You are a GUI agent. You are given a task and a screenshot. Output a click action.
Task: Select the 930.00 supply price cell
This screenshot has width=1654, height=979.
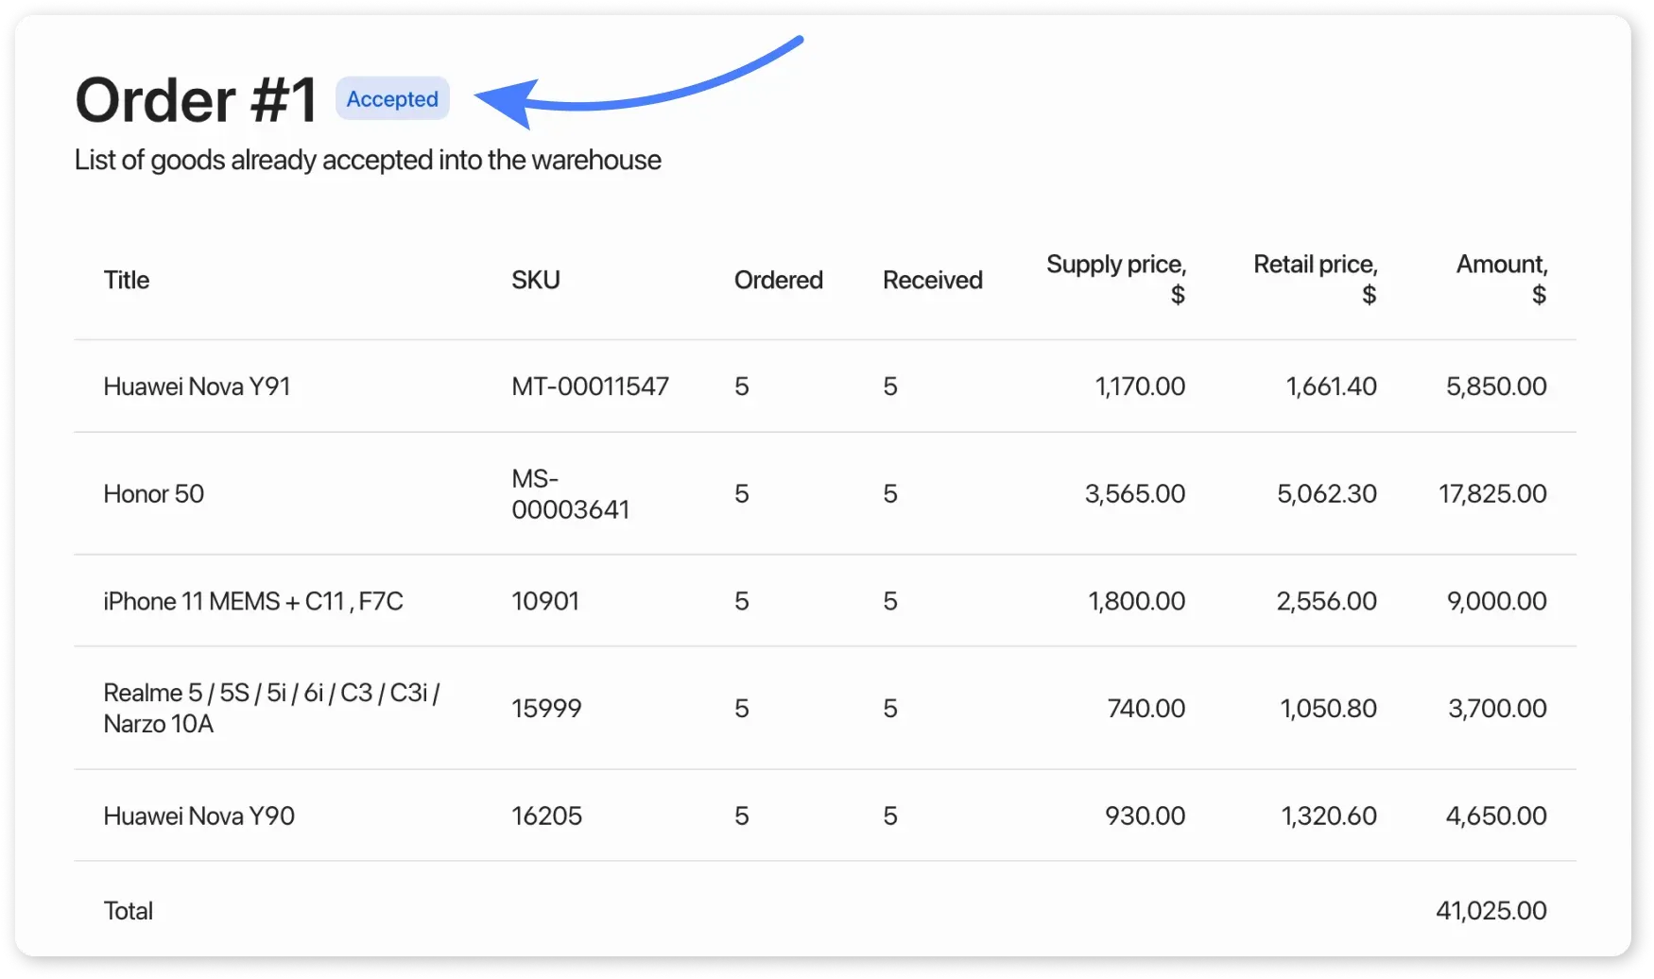pos(1145,816)
